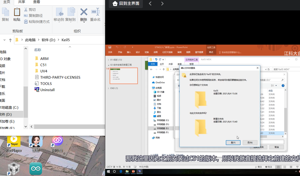Screen dimensions: 300x176
Task: Select 音乐 in Explorer navigation pane
Action: tap(3, 94)
